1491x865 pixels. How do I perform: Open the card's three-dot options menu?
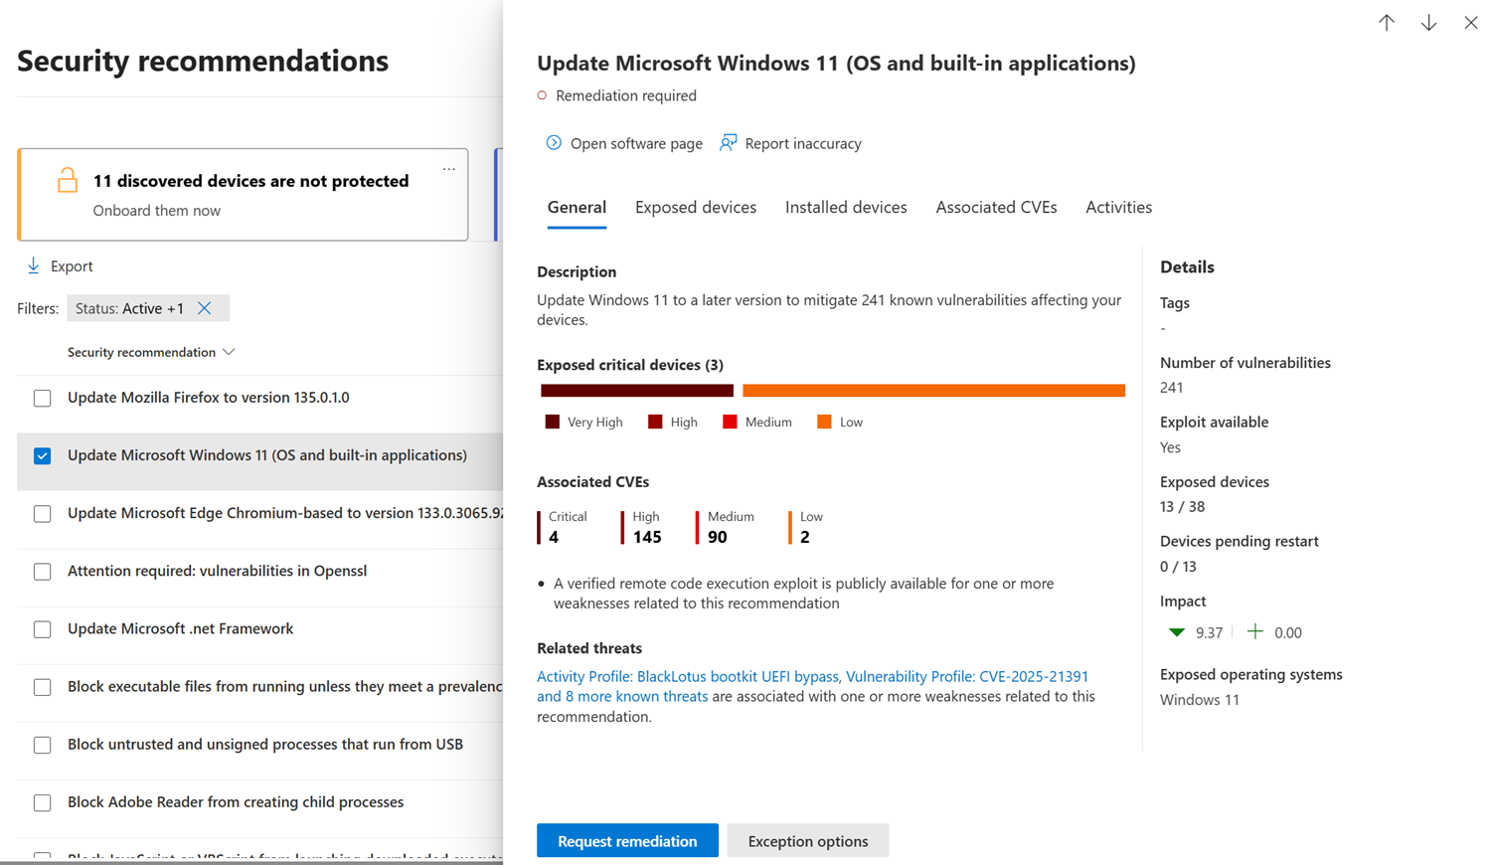[x=449, y=169]
